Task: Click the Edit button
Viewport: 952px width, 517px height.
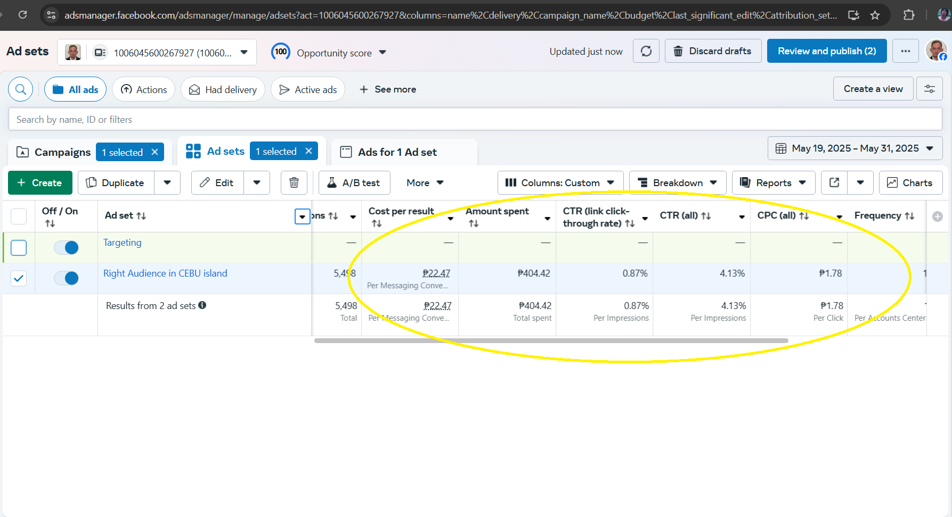Action: (217, 182)
